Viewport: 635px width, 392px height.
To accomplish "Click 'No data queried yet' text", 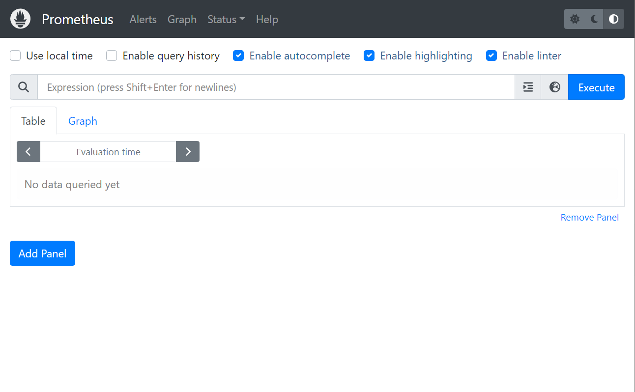I will coord(72,185).
